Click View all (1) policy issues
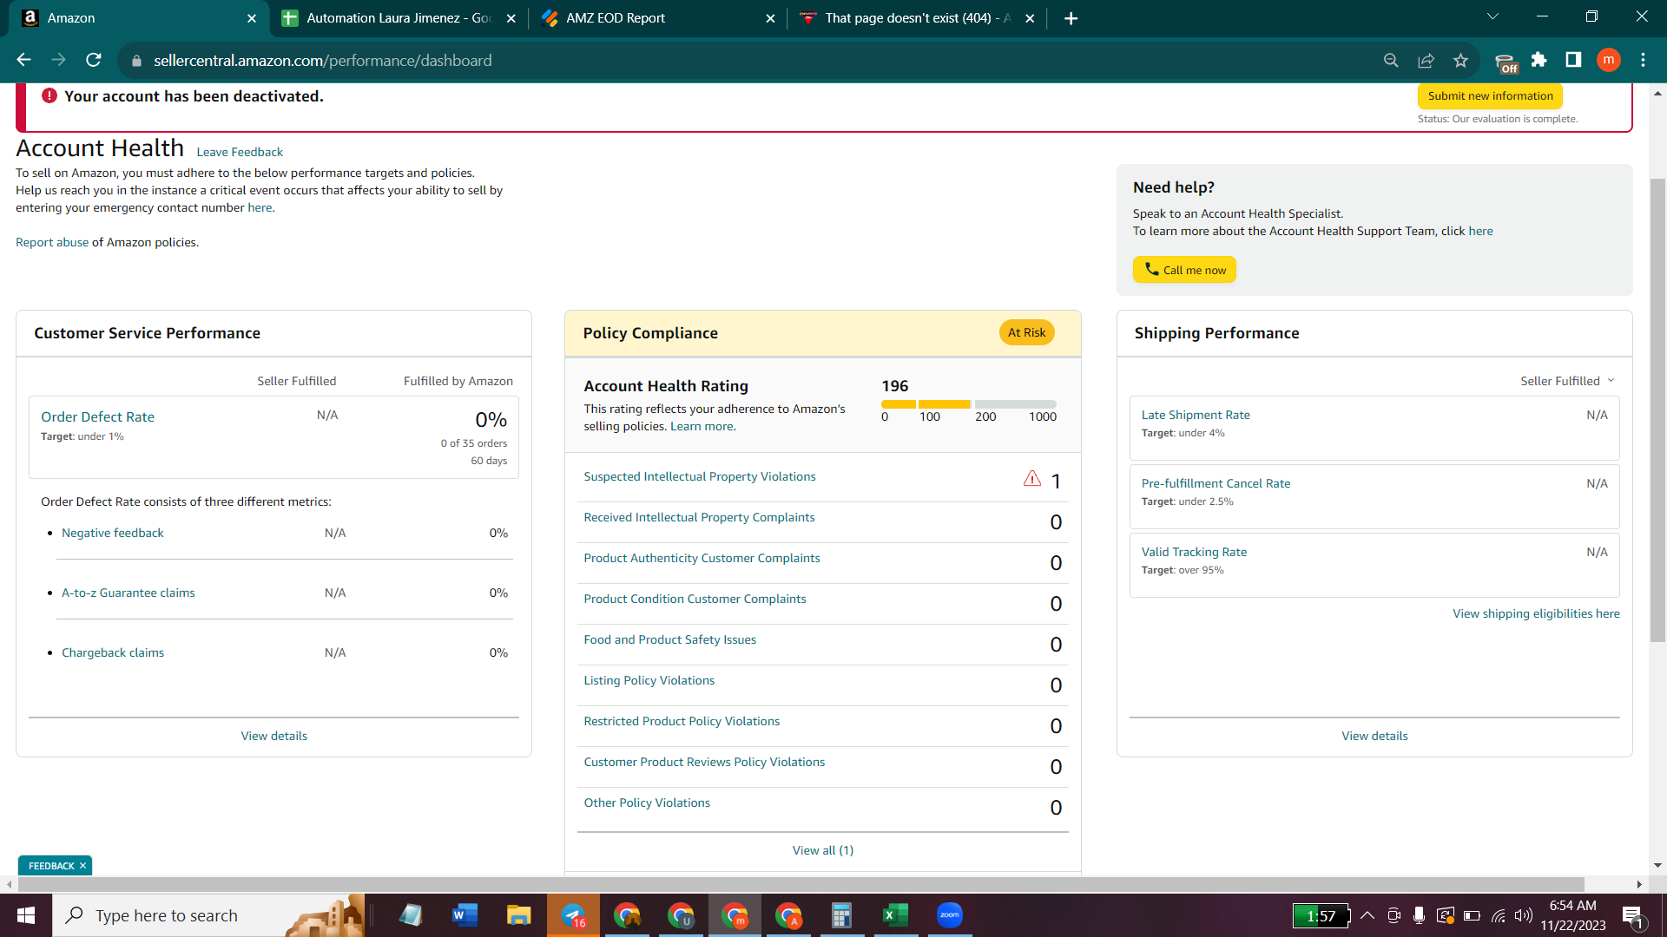1667x937 pixels. (823, 850)
